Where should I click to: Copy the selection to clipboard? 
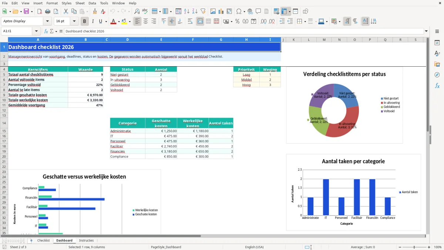point(74,11)
